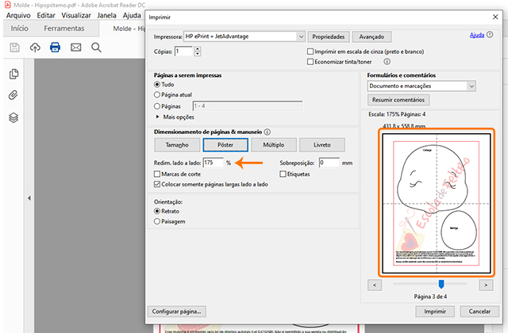
Task: Open the page thumbnails sidebar icon
Action: [x=13, y=75]
